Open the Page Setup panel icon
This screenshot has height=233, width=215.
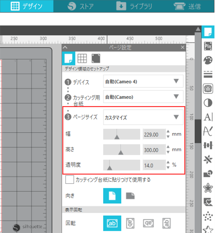(208, 32)
